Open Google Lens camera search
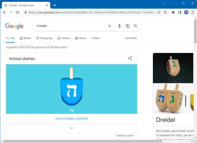This screenshot has height=143, width=197. 127,26
